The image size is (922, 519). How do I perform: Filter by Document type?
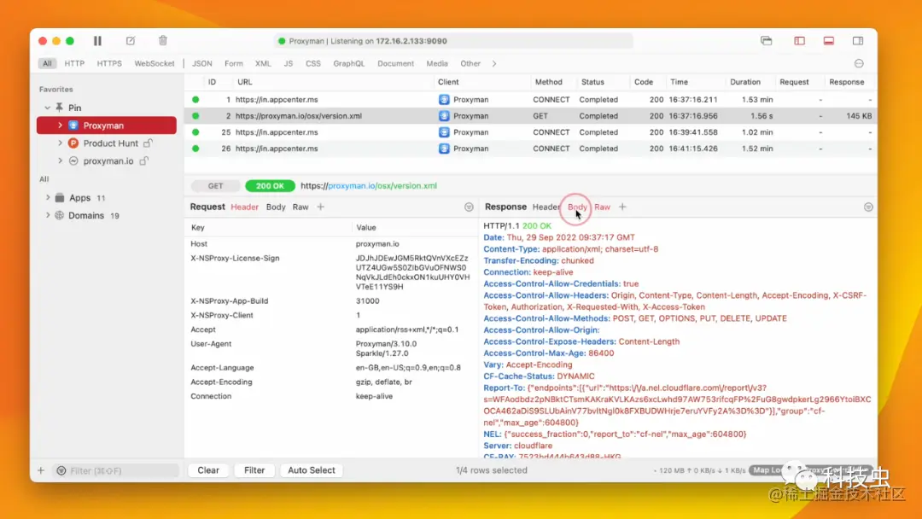point(396,63)
